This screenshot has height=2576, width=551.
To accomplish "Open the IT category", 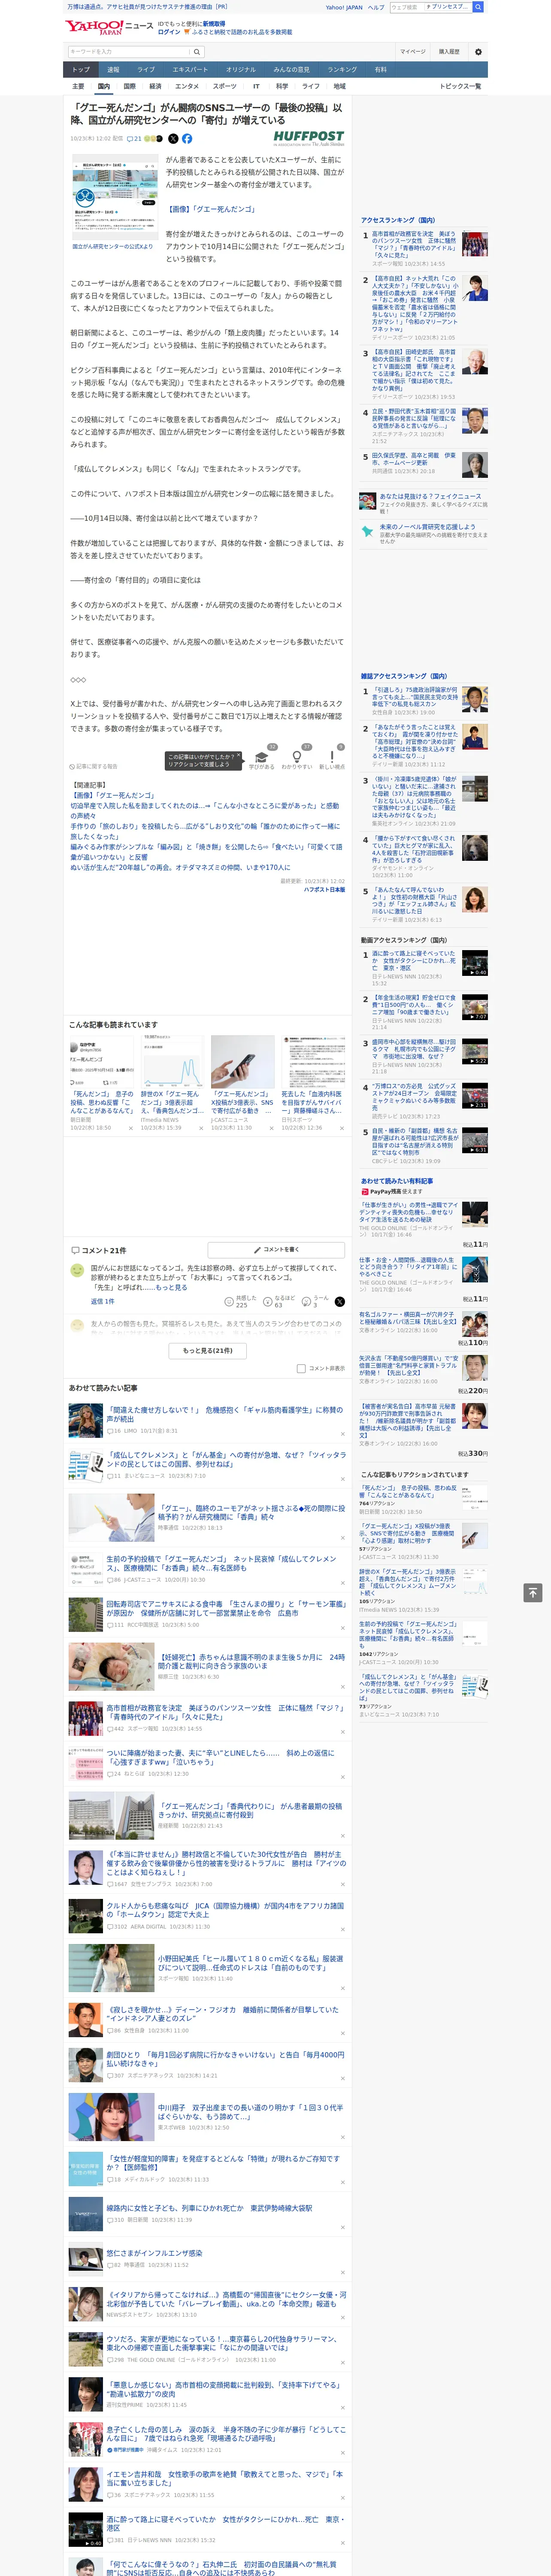I will [x=256, y=86].
